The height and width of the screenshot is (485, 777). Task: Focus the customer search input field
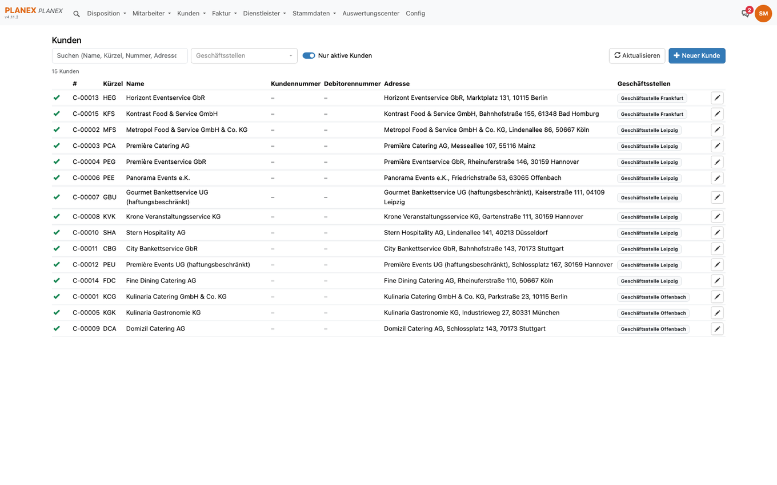[119, 56]
